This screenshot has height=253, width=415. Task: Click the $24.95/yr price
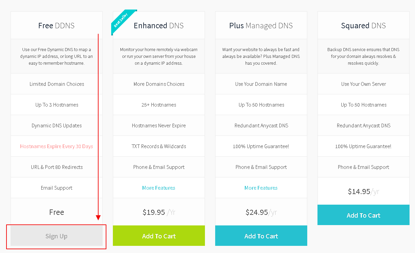(x=261, y=212)
